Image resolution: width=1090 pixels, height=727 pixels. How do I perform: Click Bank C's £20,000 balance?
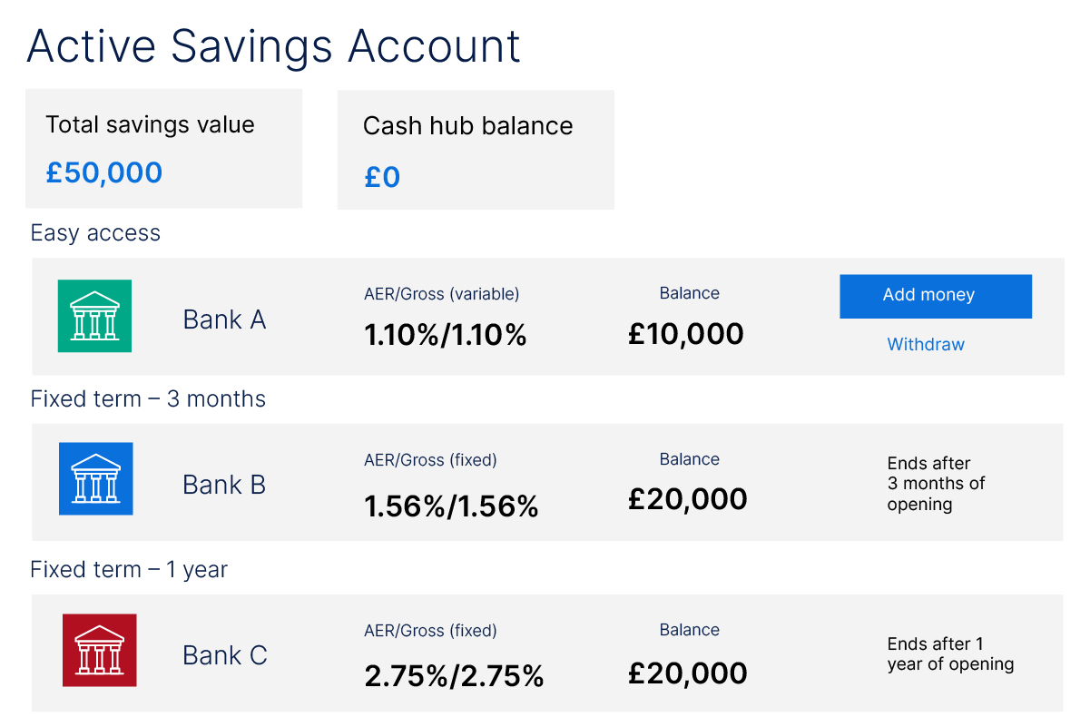688,673
